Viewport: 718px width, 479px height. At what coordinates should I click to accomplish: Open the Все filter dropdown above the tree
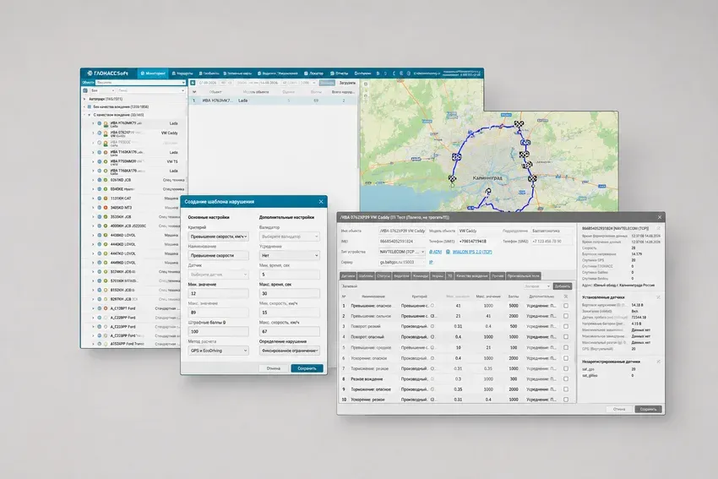102,90
